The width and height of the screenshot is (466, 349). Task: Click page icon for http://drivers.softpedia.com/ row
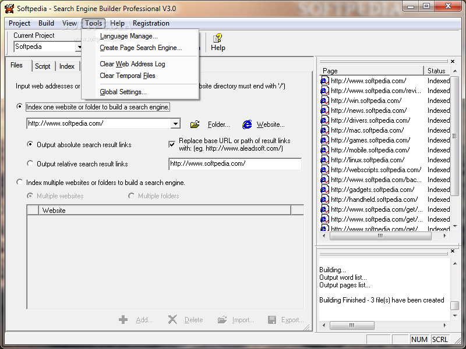click(x=324, y=120)
